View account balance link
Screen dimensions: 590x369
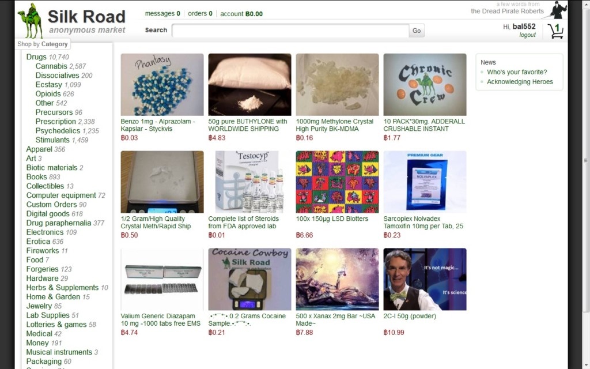[241, 14]
